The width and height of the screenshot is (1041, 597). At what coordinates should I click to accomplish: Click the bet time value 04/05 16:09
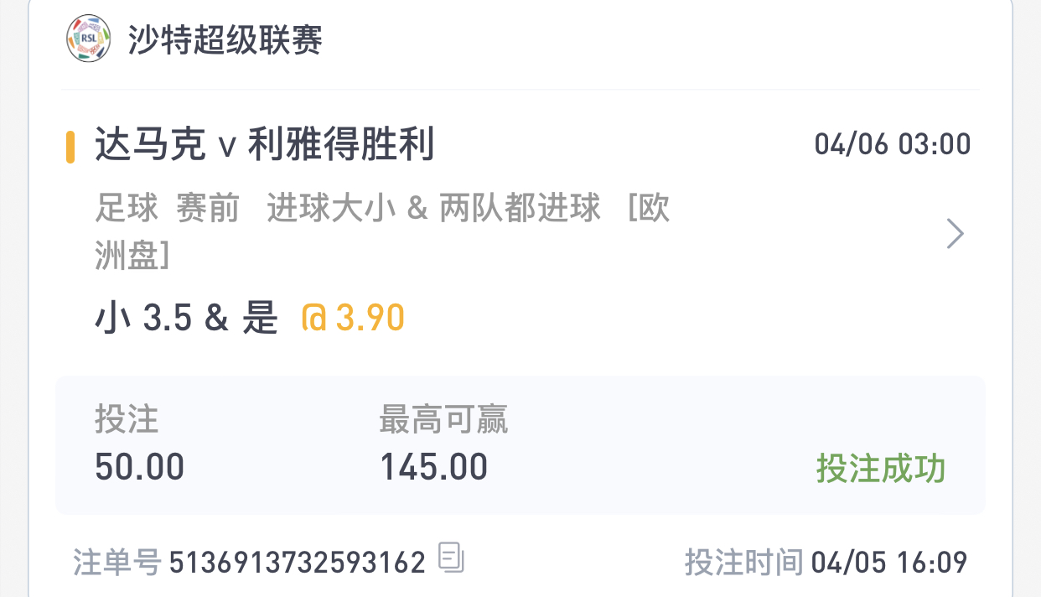tap(889, 562)
